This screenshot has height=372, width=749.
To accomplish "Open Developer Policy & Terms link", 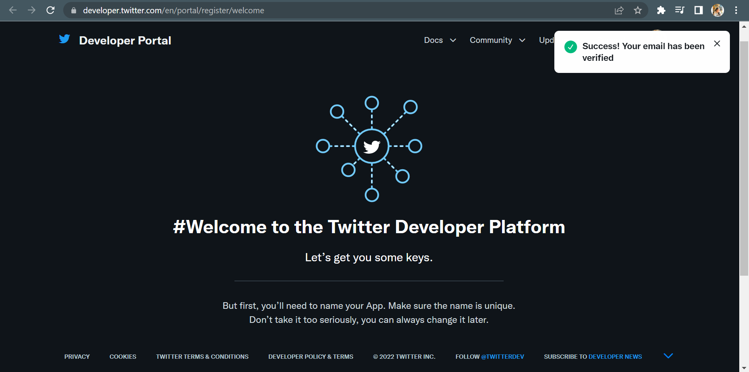I will coord(311,357).
